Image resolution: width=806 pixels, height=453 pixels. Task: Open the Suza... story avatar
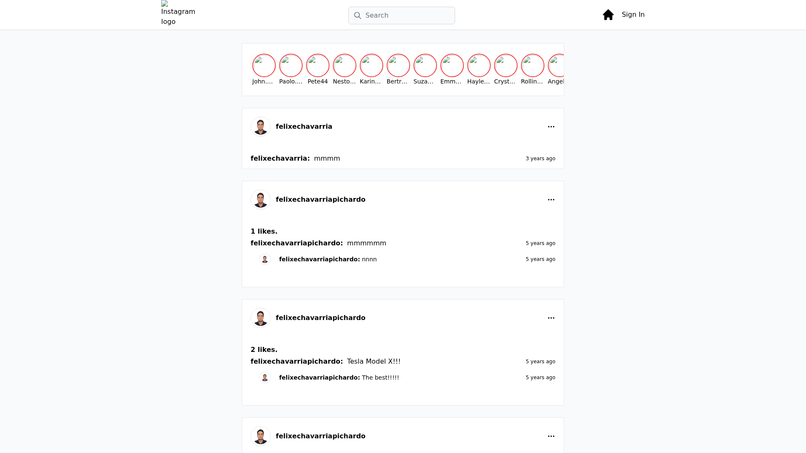pos(425,65)
